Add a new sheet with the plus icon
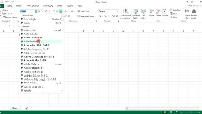 point(27,108)
